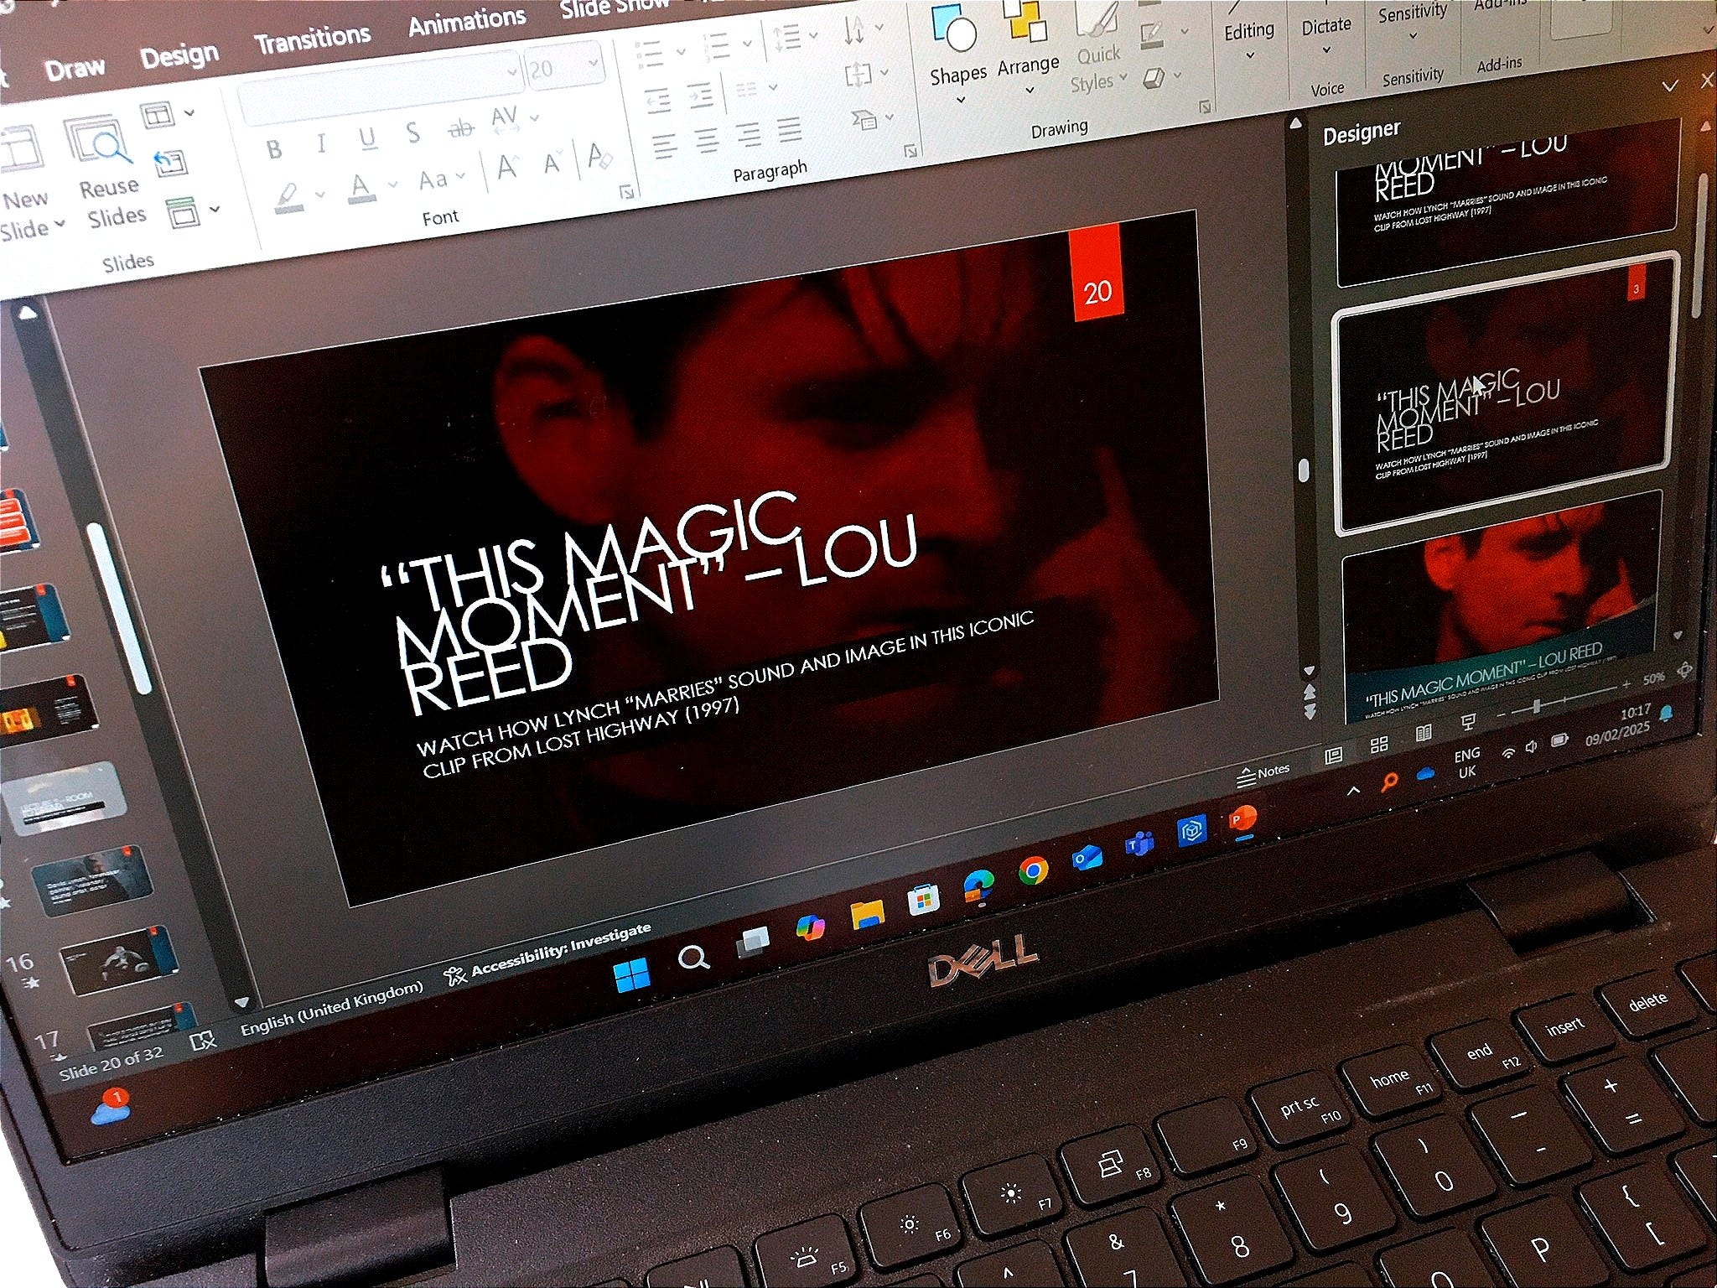Open the Animations ribbon tab
The image size is (1717, 1288).
click(467, 20)
